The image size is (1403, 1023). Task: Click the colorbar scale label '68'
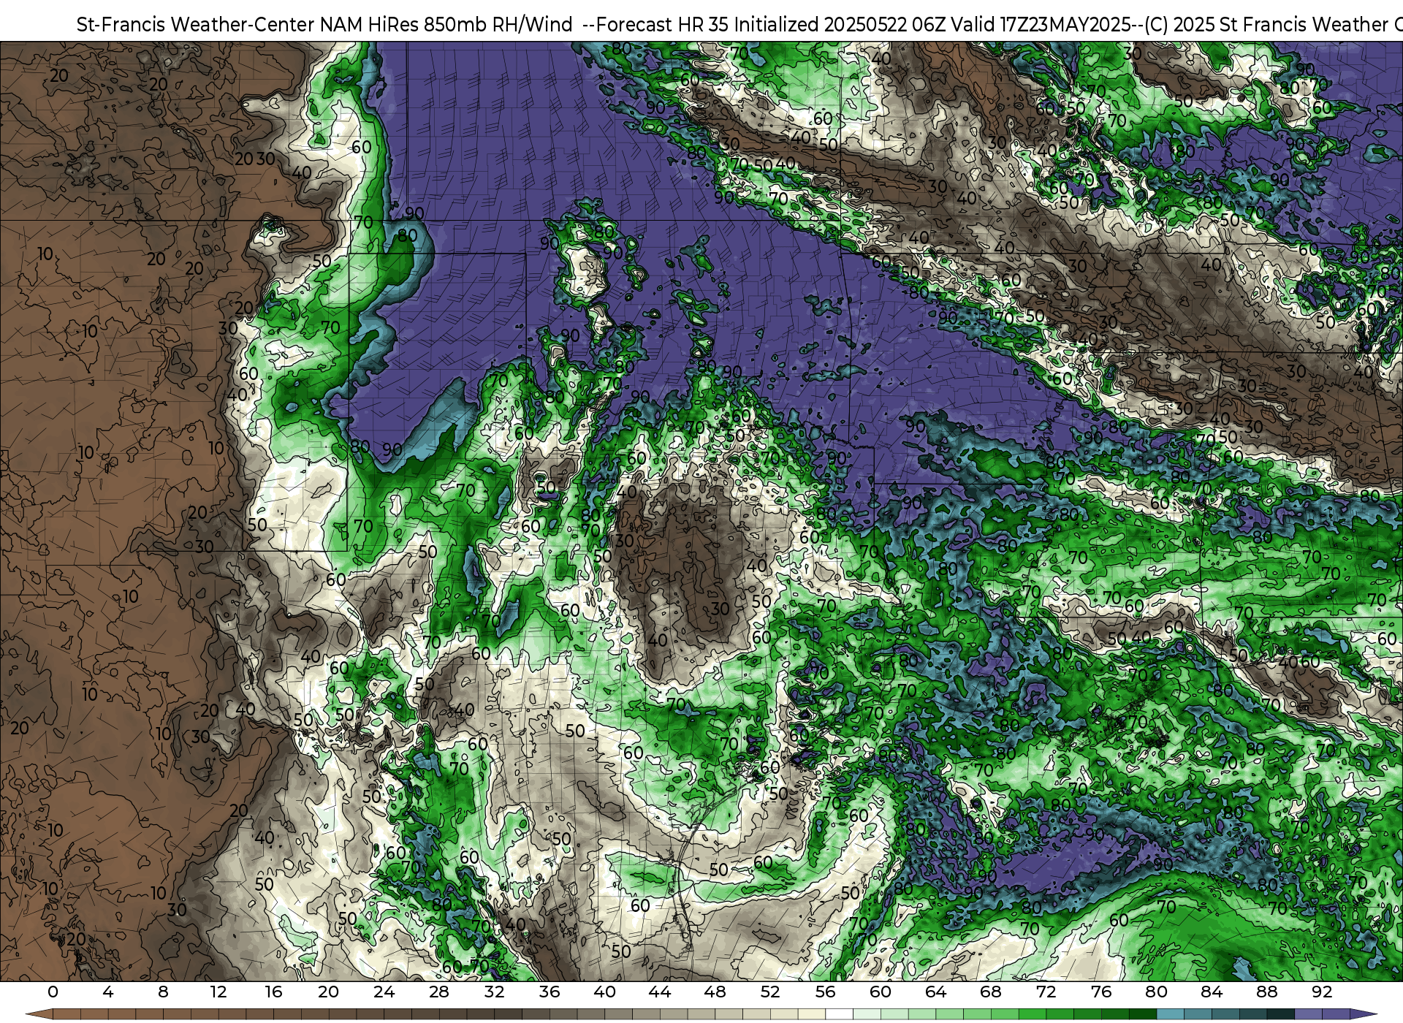pyautogui.click(x=991, y=992)
